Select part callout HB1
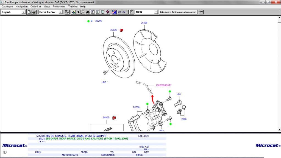 179,94
